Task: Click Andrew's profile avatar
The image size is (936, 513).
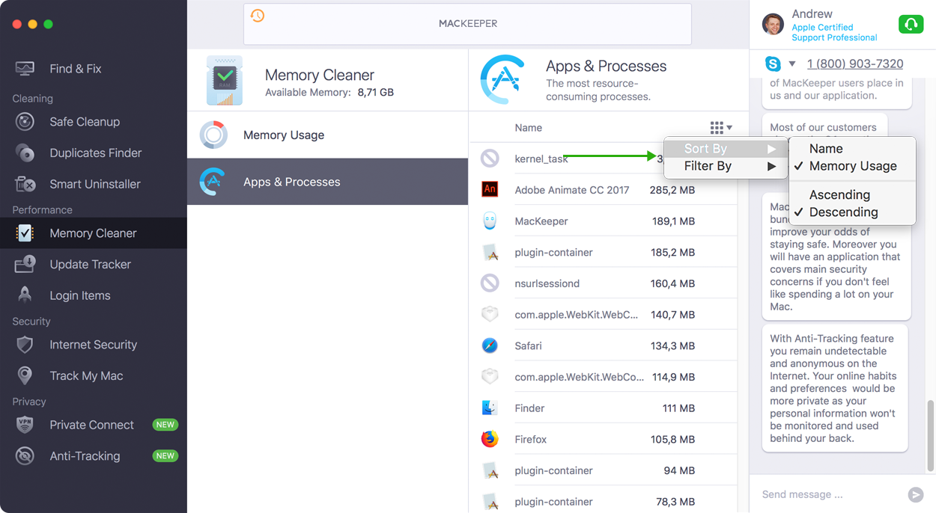Action: (x=773, y=24)
